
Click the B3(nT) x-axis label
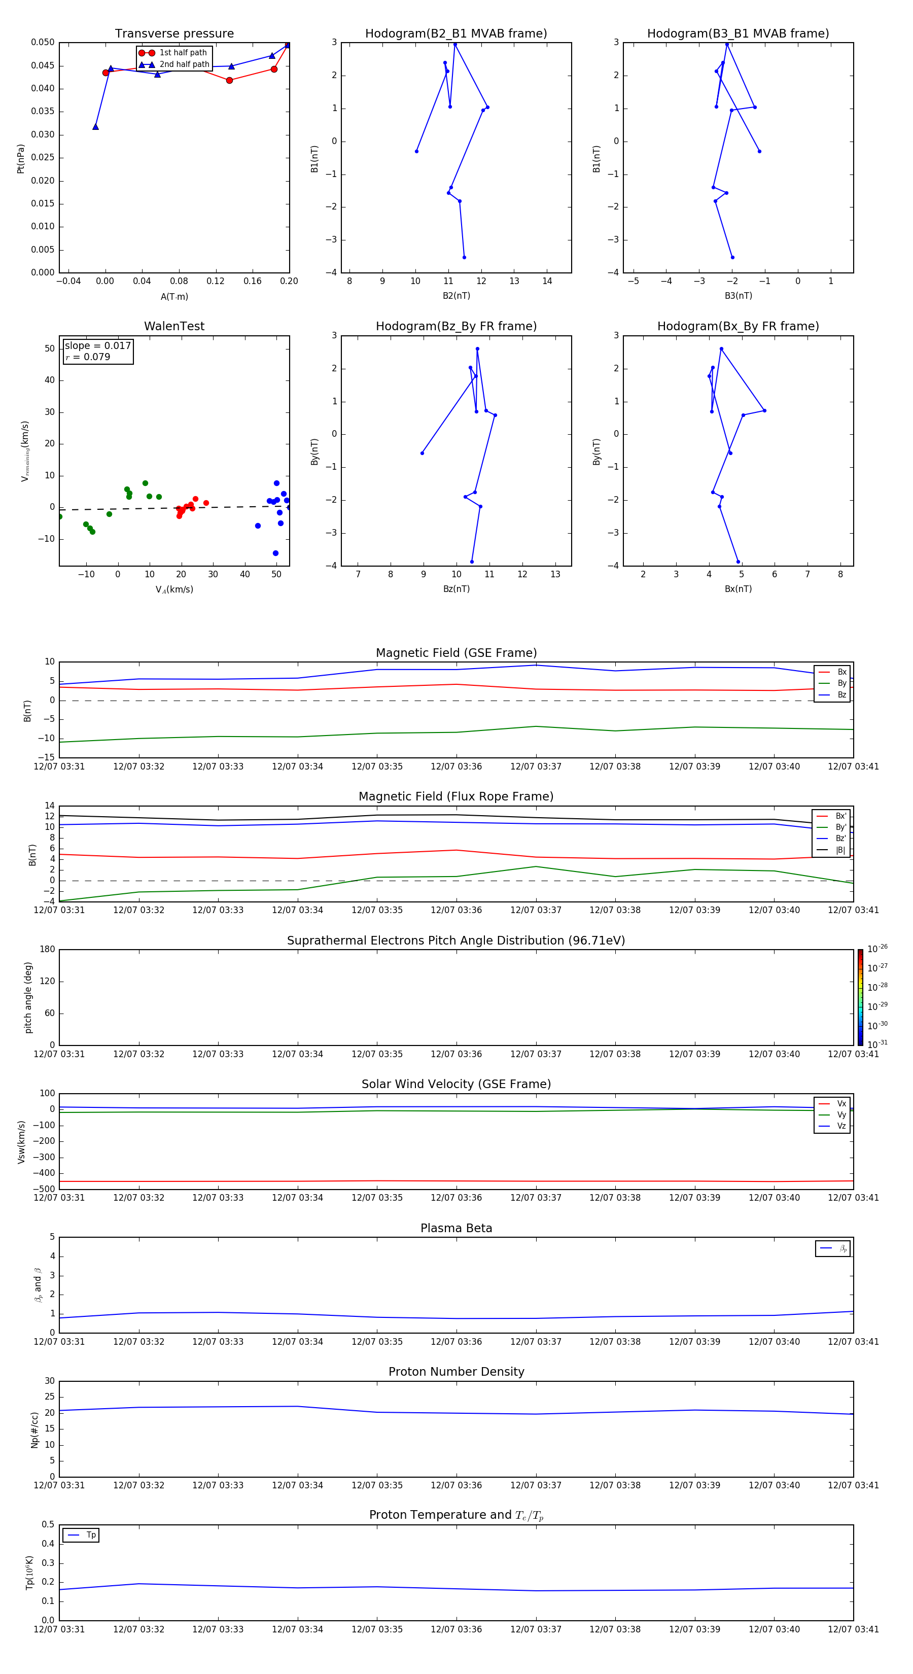(738, 296)
